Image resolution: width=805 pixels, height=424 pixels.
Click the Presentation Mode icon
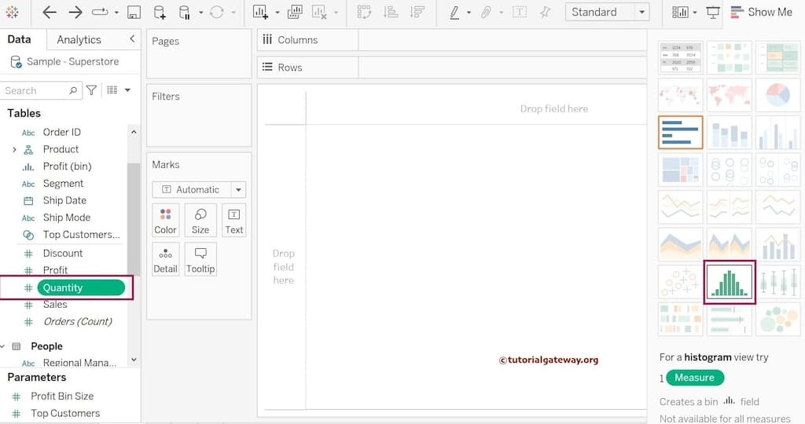pyautogui.click(x=713, y=12)
